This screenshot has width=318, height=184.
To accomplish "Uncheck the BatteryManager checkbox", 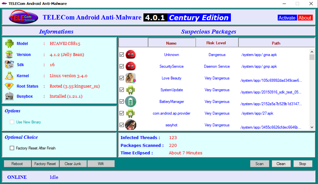I will 122,101.
